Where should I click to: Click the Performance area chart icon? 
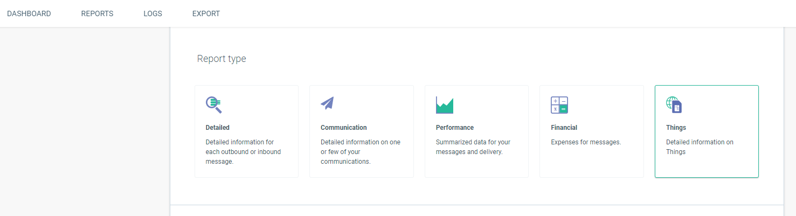[445, 105]
